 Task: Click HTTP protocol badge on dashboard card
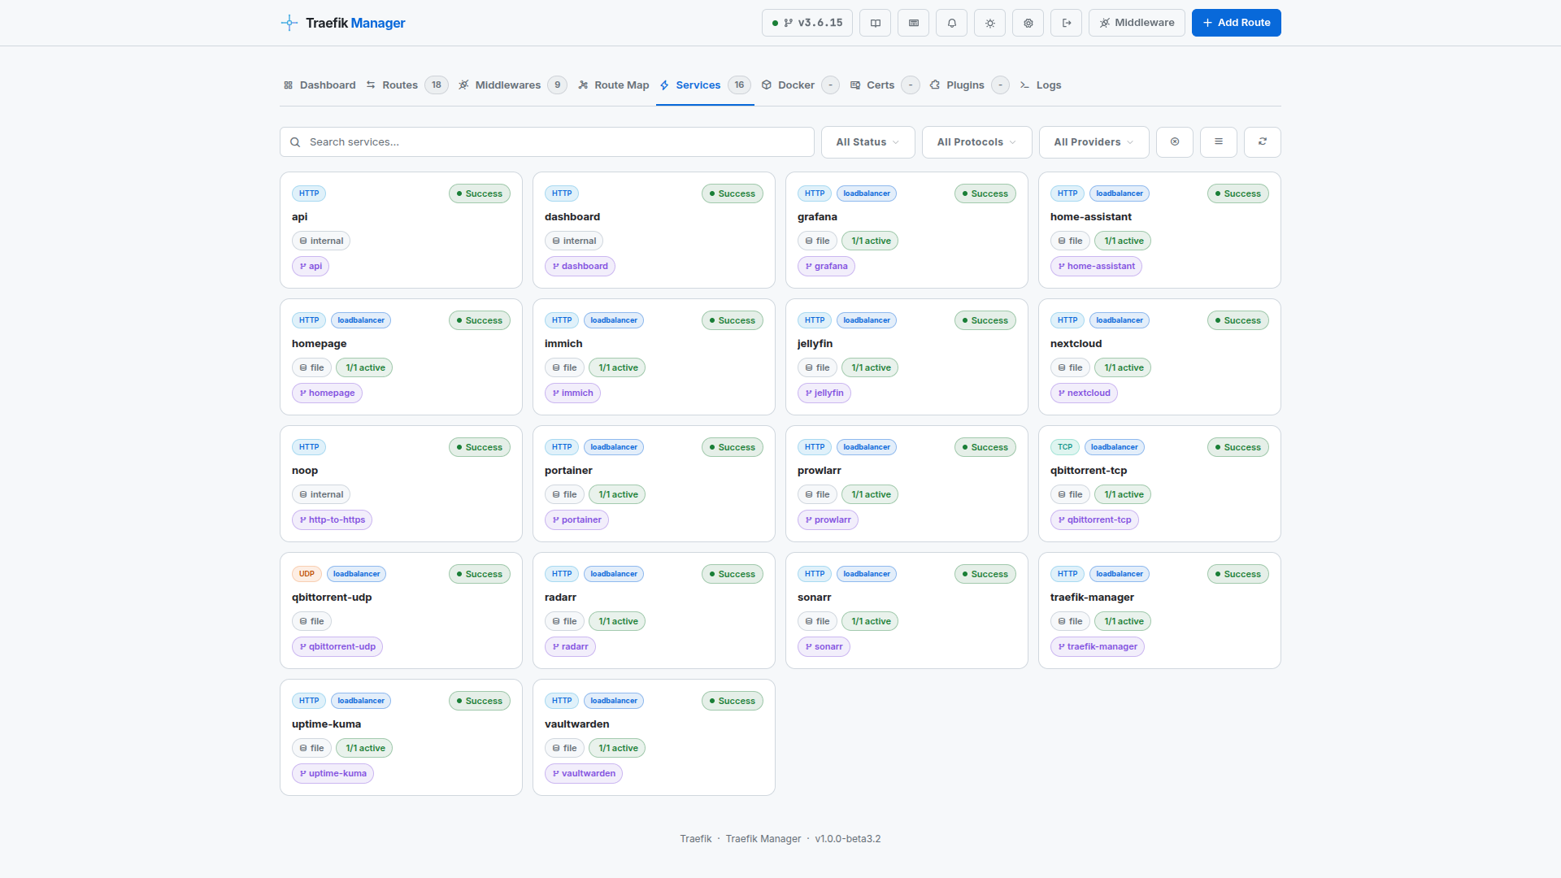[562, 193]
